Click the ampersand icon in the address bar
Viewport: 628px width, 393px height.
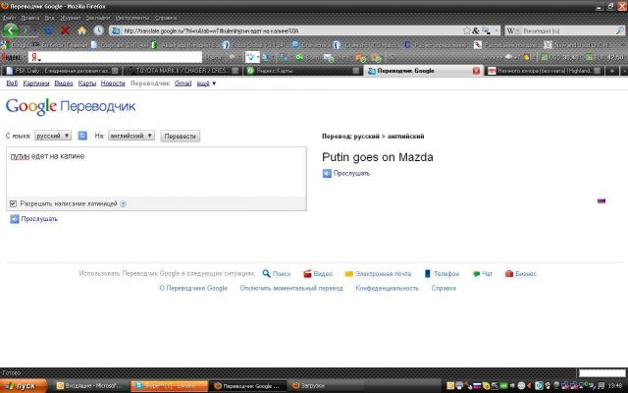476,30
